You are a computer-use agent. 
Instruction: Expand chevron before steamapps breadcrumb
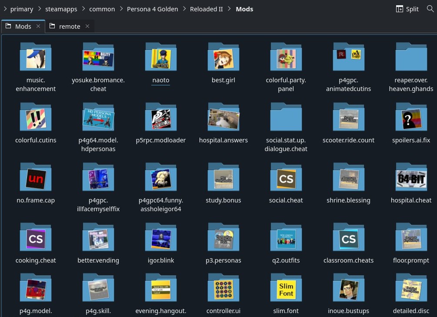(x=39, y=9)
